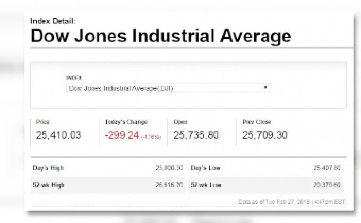
Task: Click the Index Detail label above heading
Action: (x=53, y=21)
